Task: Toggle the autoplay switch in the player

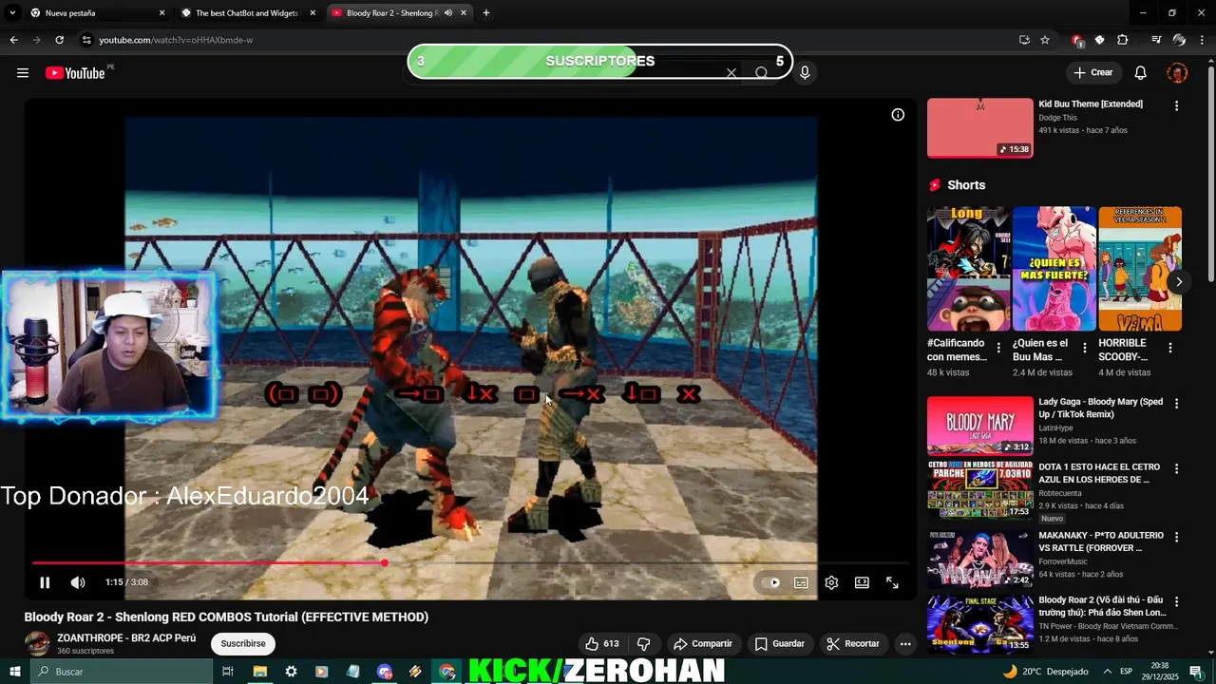Action: 770,582
